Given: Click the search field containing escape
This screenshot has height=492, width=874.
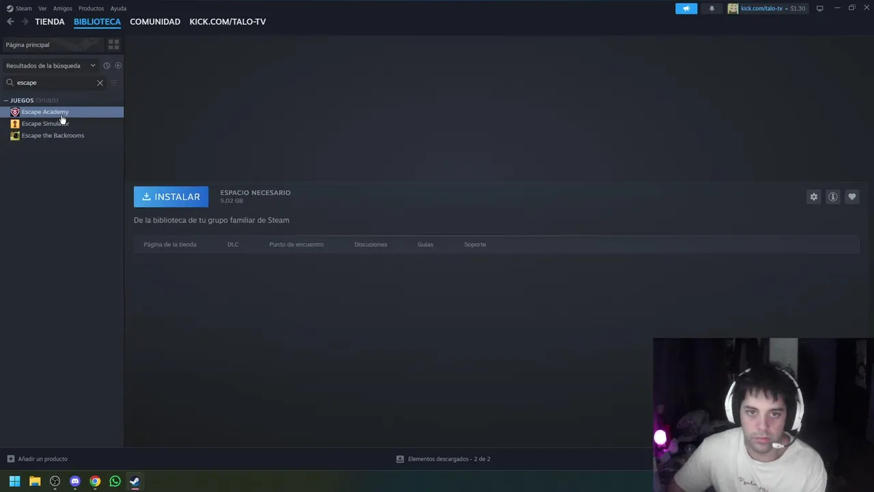Looking at the screenshot, I should tap(55, 83).
